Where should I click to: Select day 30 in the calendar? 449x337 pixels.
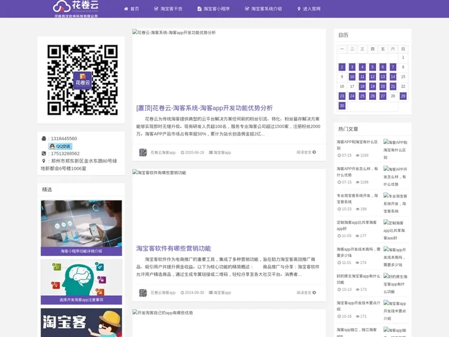tap(342, 105)
